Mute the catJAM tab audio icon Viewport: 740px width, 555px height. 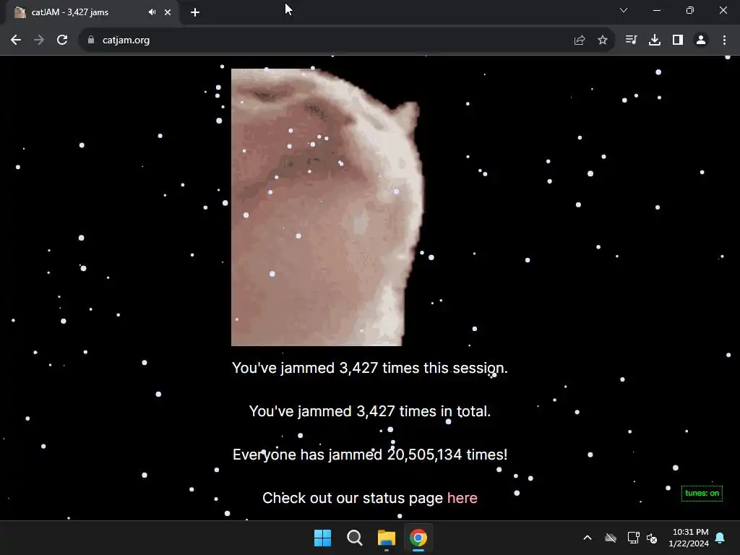pos(152,12)
